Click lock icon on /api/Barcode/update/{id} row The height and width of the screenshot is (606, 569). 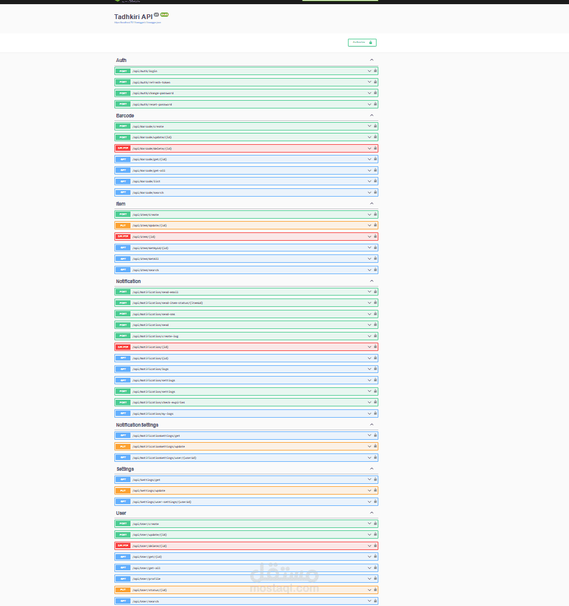(x=375, y=137)
